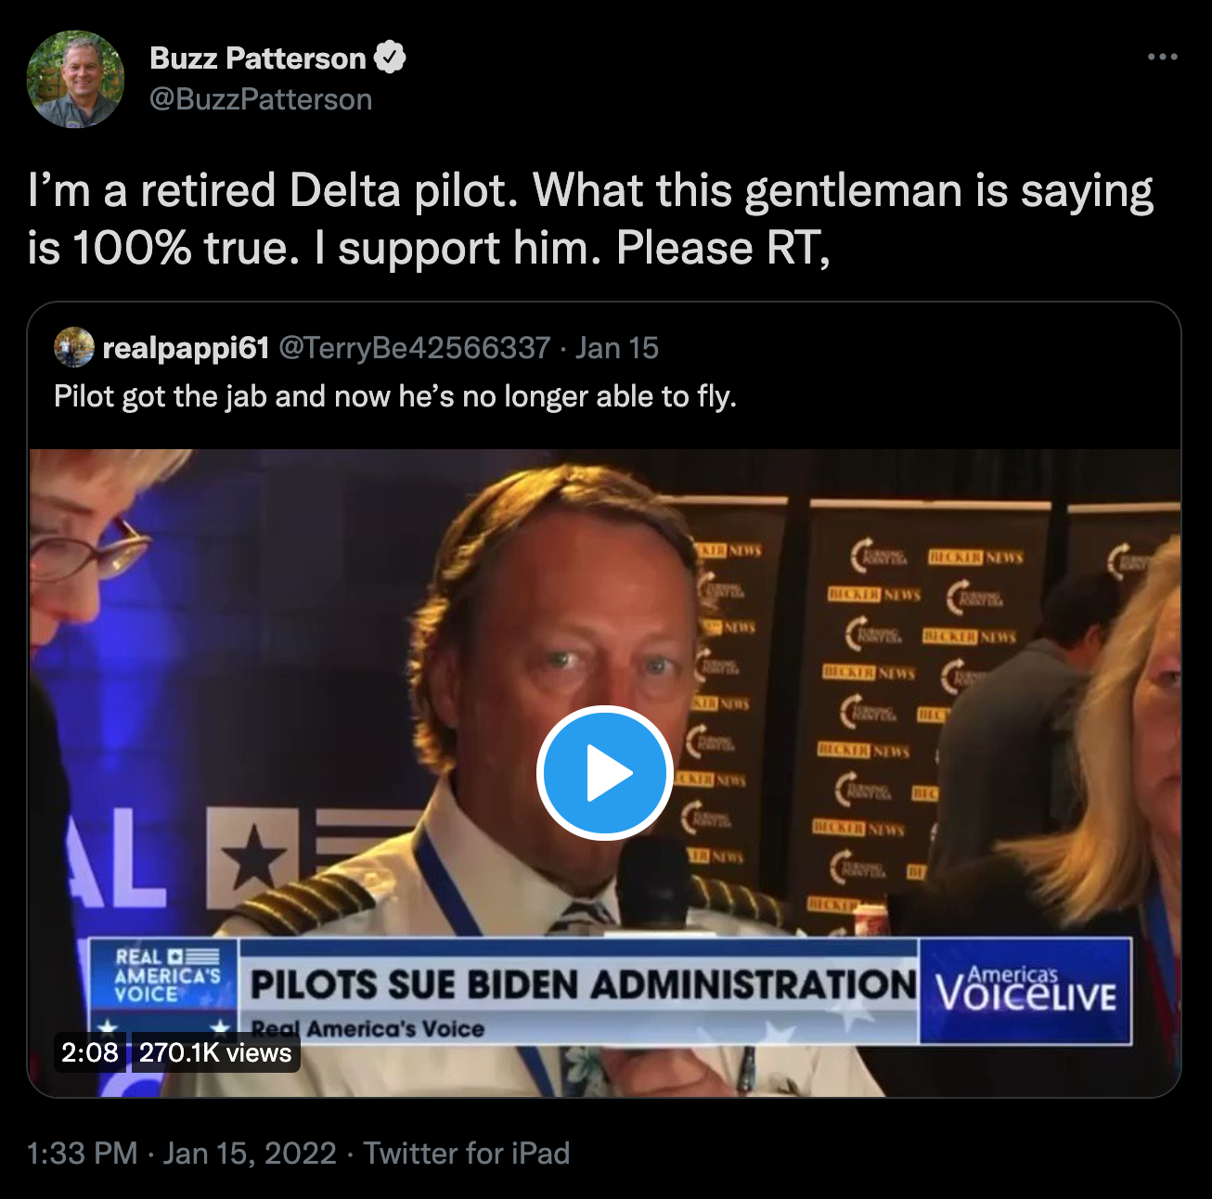Open Buzz Patterson's profile picture
Screen dimensions: 1212x1199
(76, 79)
